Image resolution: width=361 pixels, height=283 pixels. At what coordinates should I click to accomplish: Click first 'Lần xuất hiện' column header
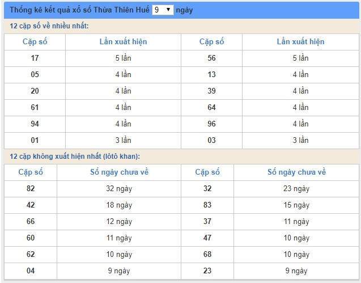(123, 42)
